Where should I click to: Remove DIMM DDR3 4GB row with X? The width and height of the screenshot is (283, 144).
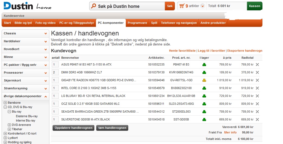[x=257, y=72]
